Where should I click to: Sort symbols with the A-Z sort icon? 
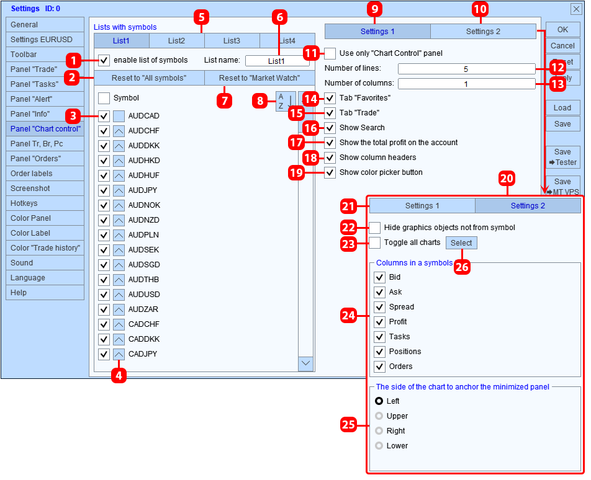[286, 101]
